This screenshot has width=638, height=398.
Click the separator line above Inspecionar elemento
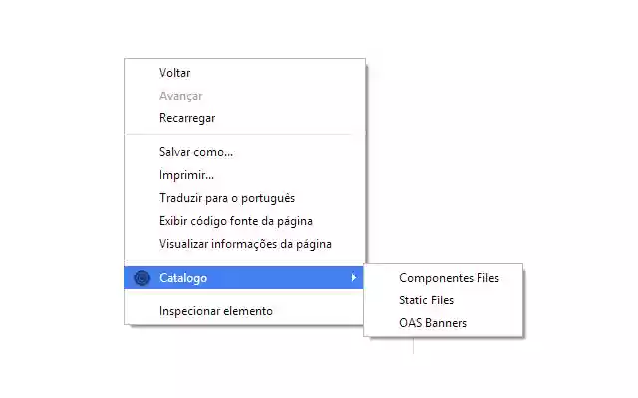(x=244, y=295)
